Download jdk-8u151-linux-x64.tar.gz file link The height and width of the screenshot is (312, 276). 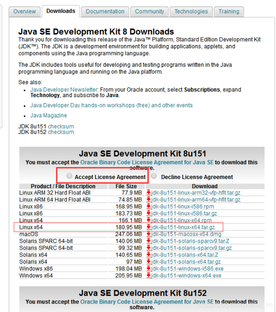point(183,227)
